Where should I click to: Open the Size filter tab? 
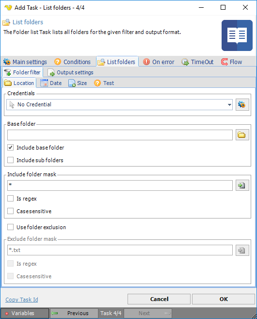click(x=78, y=83)
